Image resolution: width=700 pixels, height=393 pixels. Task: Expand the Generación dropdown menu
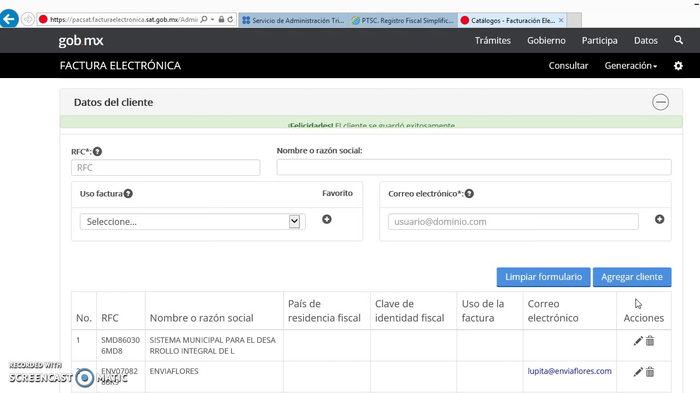[631, 65]
